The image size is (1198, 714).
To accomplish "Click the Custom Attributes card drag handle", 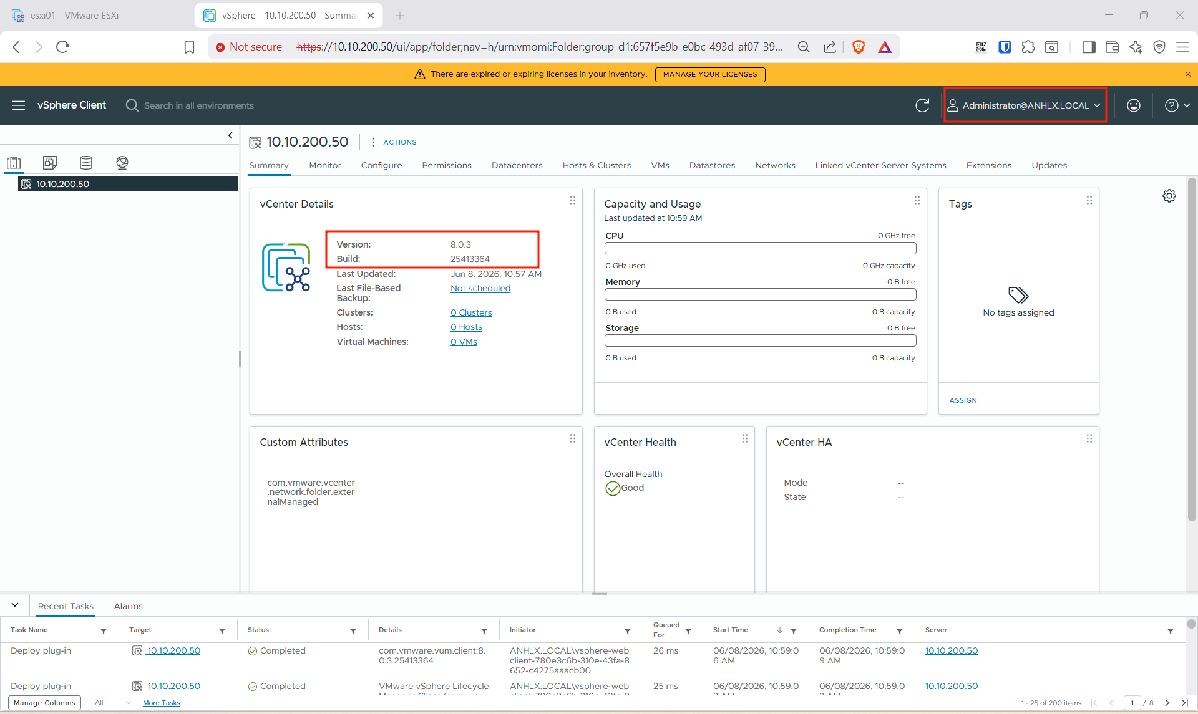I will [x=573, y=438].
